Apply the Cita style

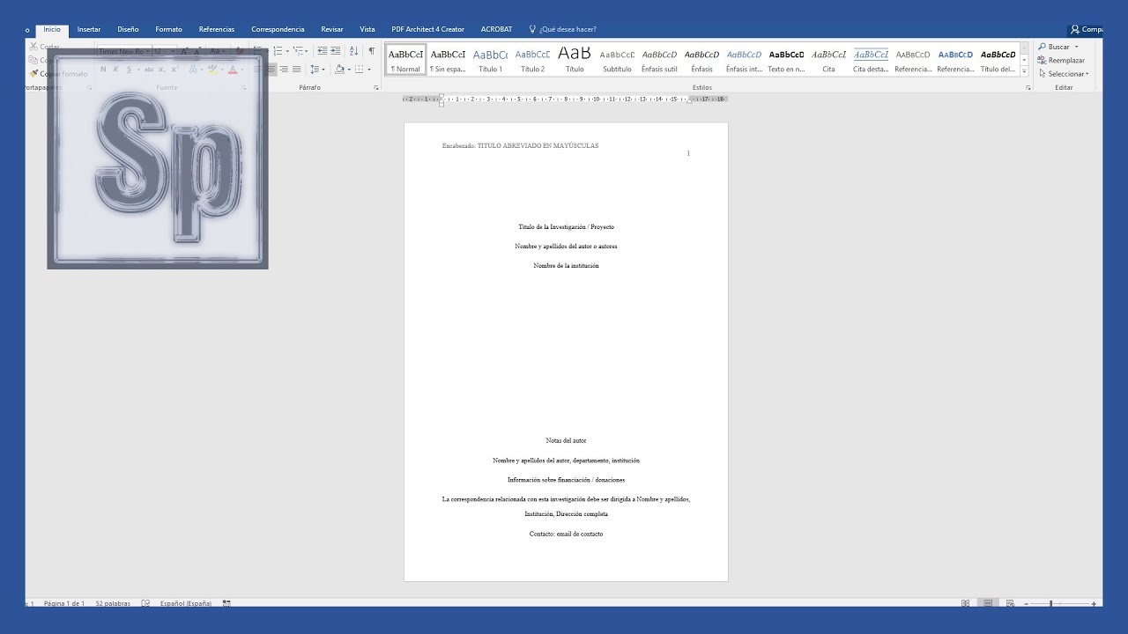click(x=828, y=60)
